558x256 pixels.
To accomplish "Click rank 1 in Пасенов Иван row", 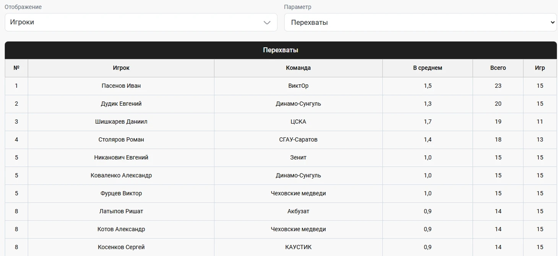I will click(x=16, y=86).
